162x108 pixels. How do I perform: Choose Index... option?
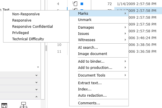pos(99,89)
